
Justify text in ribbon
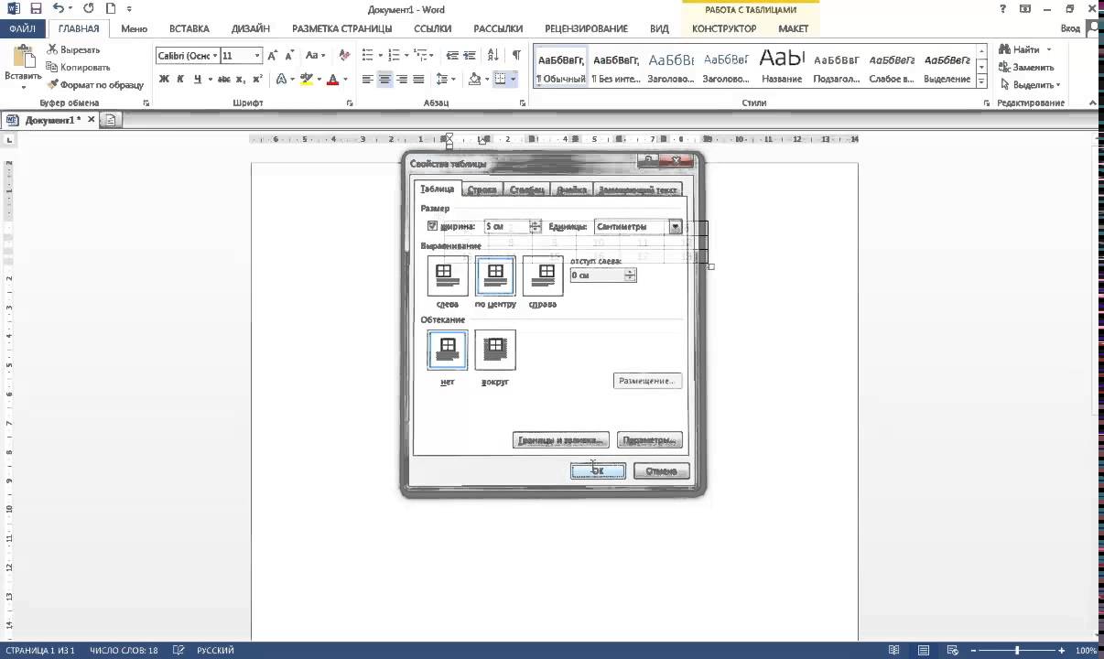(419, 80)
